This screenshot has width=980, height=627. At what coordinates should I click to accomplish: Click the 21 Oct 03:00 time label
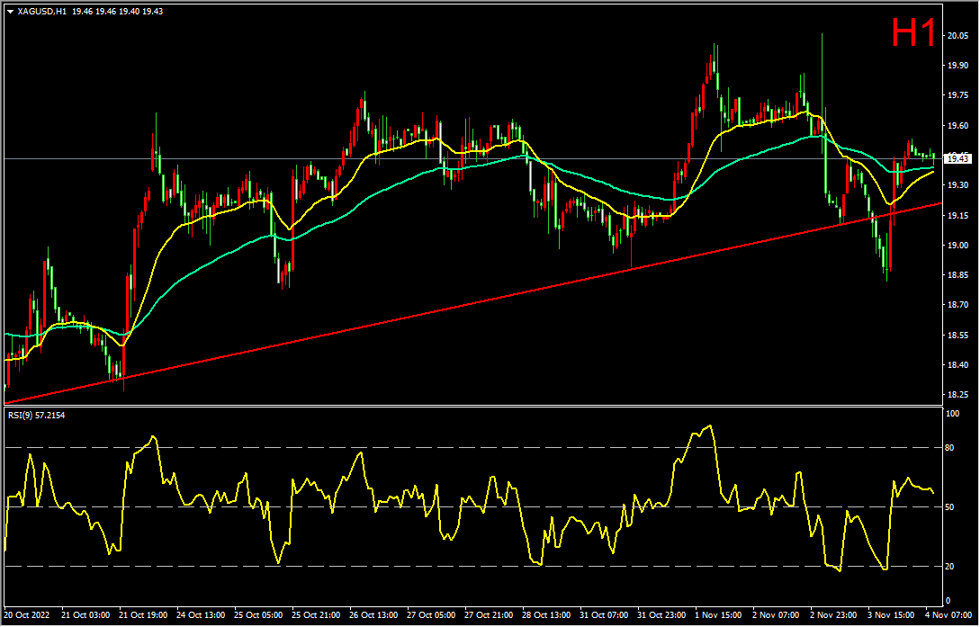(87, 615)
